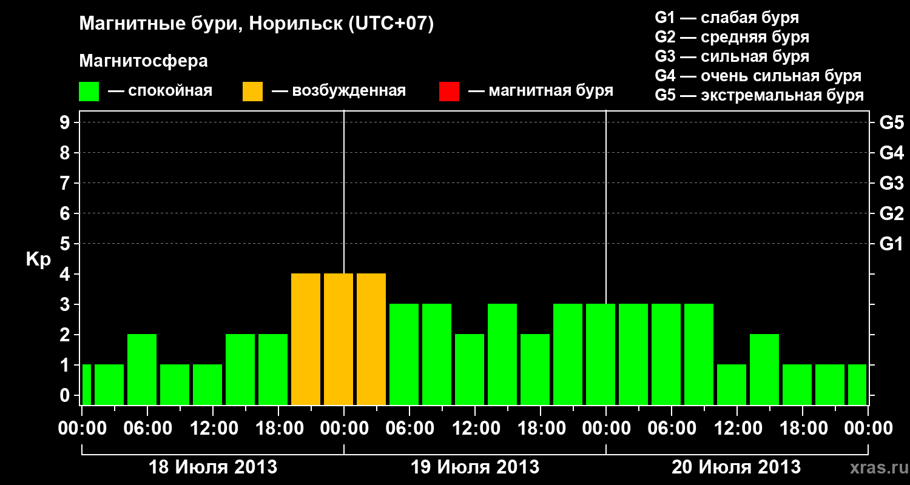Click the 'Kp' axis title
This screenshot has width=910, height=485.
[x=38, y=259]
